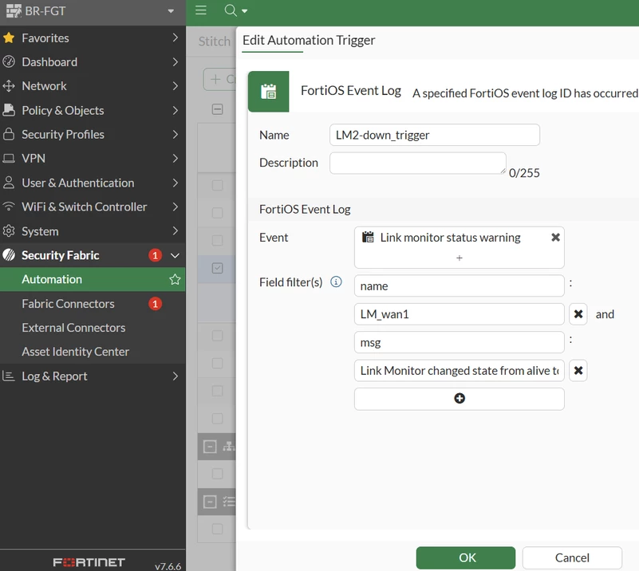Image resolution: width=639 pixels, height=571 pixels.
Task: Confirm with the OK button
Action: pos(465,557)
